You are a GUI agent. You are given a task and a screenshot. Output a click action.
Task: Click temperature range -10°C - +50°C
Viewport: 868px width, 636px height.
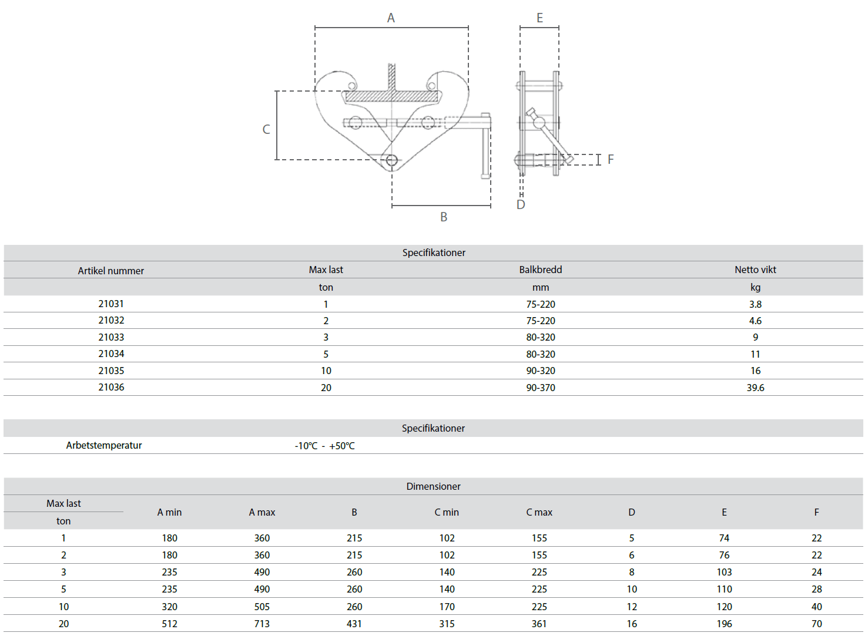[324, 446]
